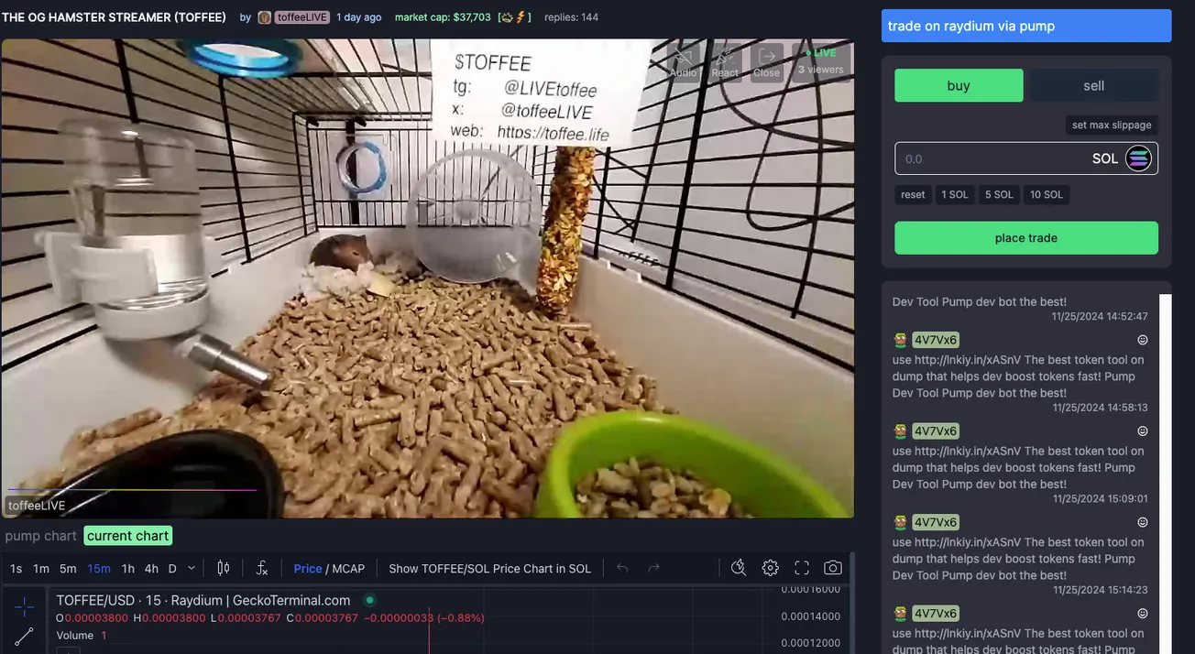Click the place trade button
Viewport: 1195px width, 654px height.
click(x=1026, y=238)
